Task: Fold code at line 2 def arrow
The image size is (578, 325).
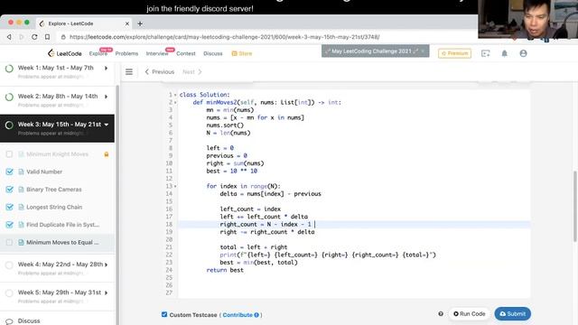Action: tap(175, 102)
